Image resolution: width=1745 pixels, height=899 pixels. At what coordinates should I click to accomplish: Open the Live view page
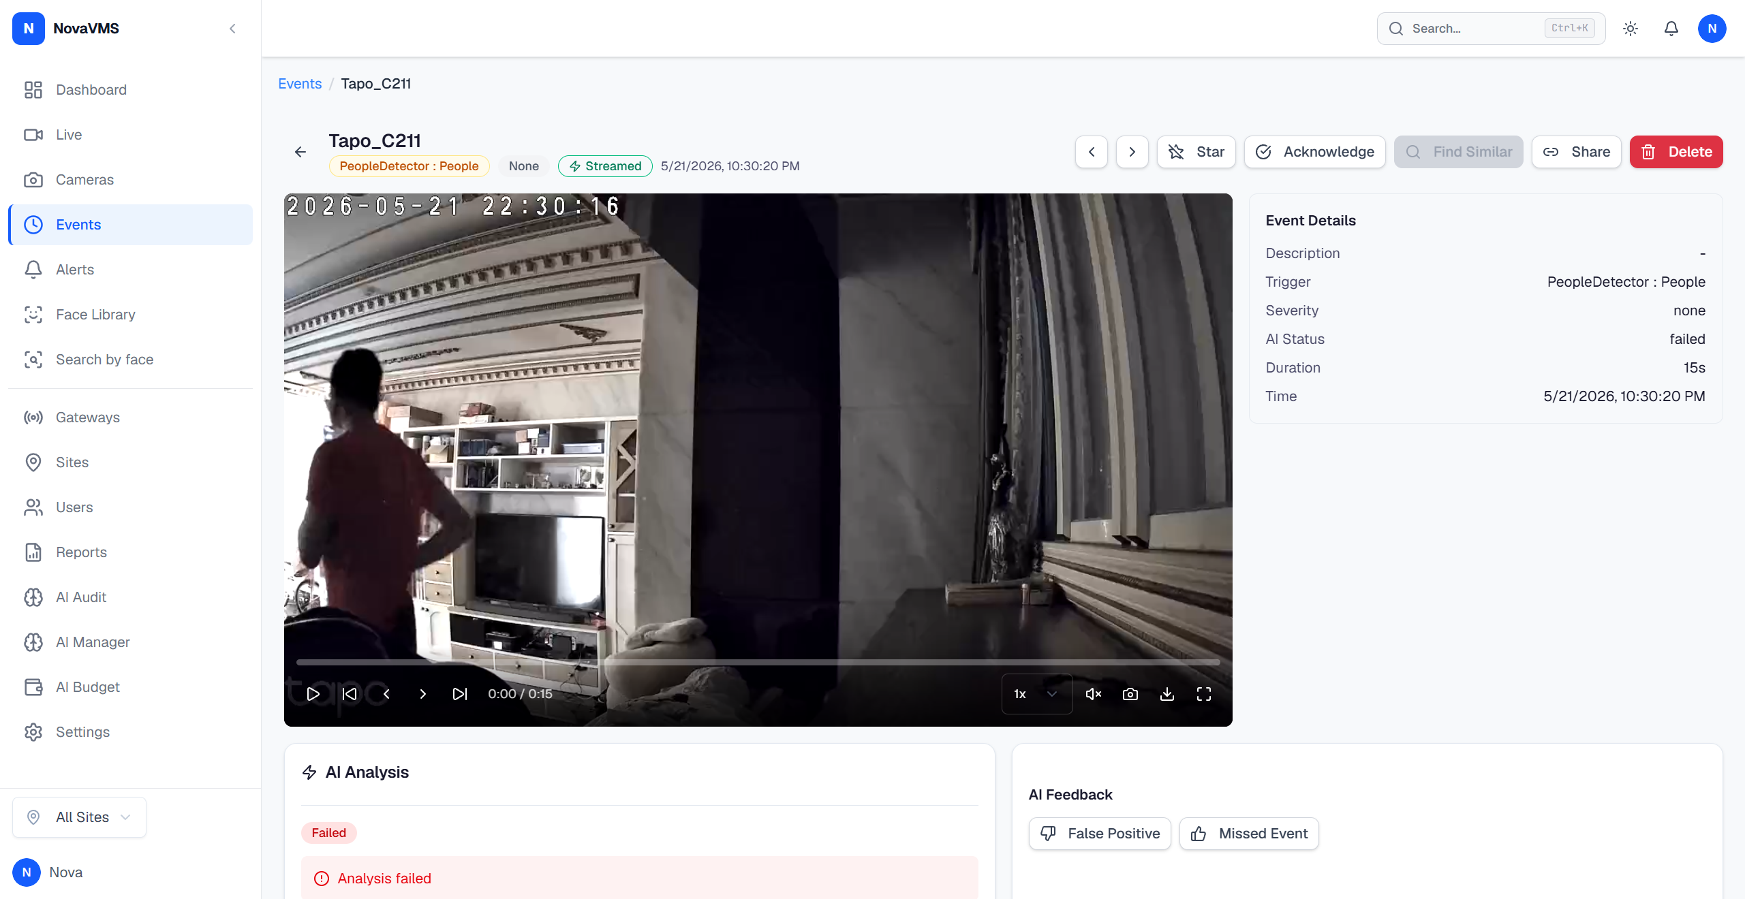click(x=131, y=135)
